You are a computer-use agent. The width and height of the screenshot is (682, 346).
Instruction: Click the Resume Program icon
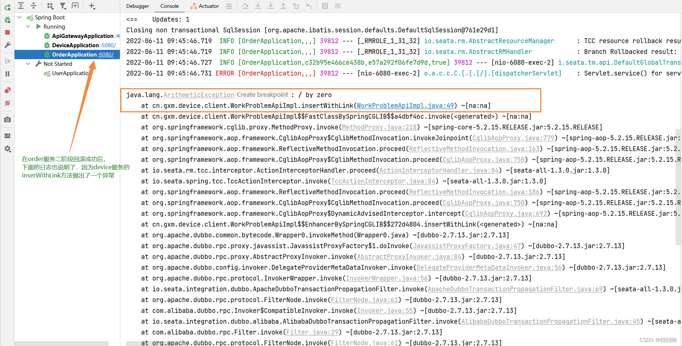pyautogui.click(x=7, y=61)
